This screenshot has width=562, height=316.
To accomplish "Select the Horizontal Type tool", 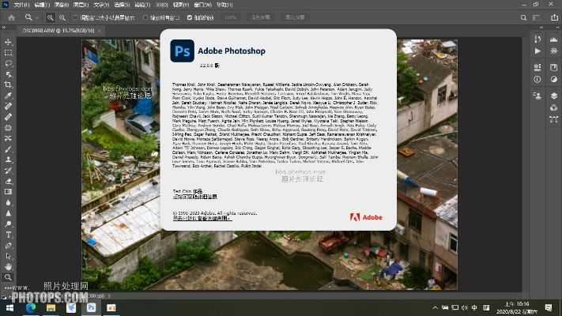I will tap(9, 235).
